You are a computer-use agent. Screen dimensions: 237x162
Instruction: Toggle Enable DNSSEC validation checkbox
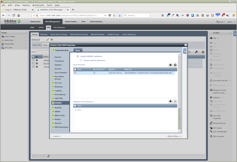[x=78, y=56]
